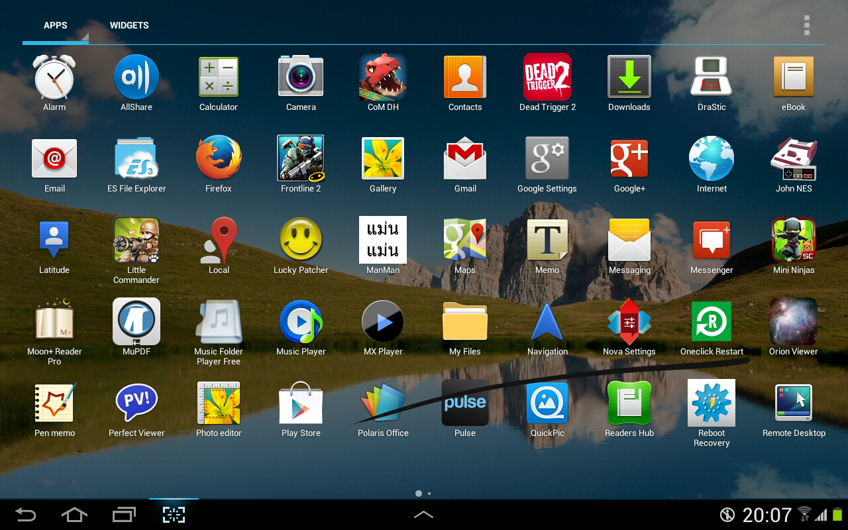Launch the Google+ app

[629, 158]
